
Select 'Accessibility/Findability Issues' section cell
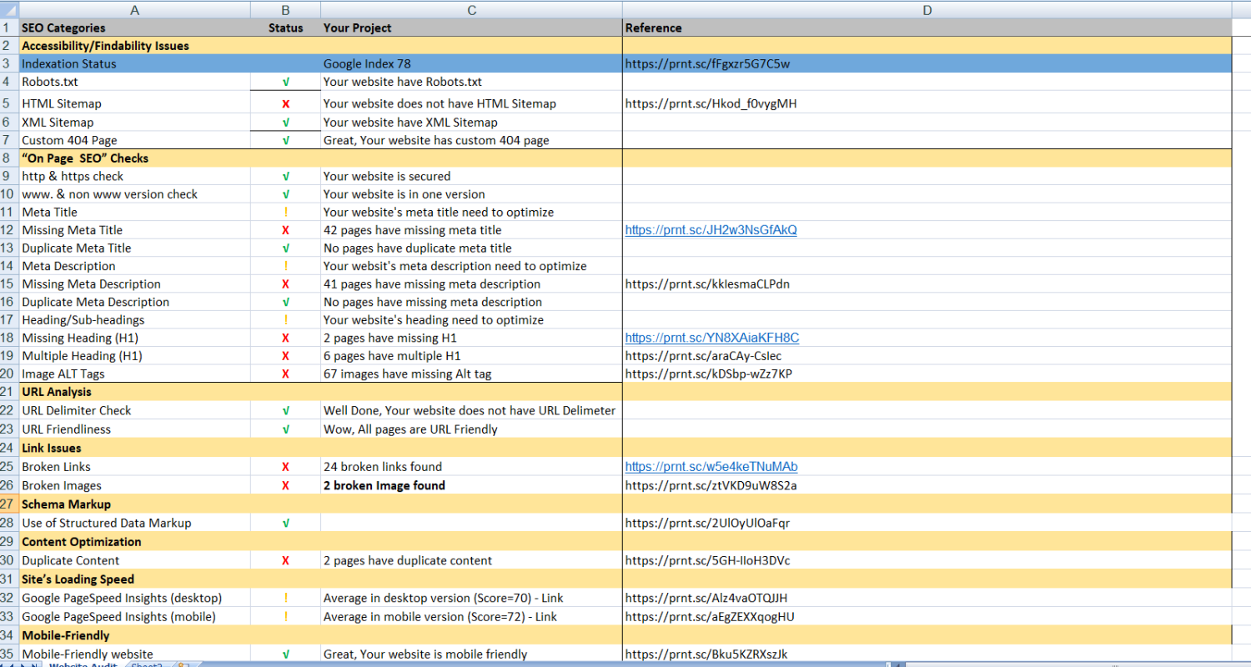[x=135, y=46]
